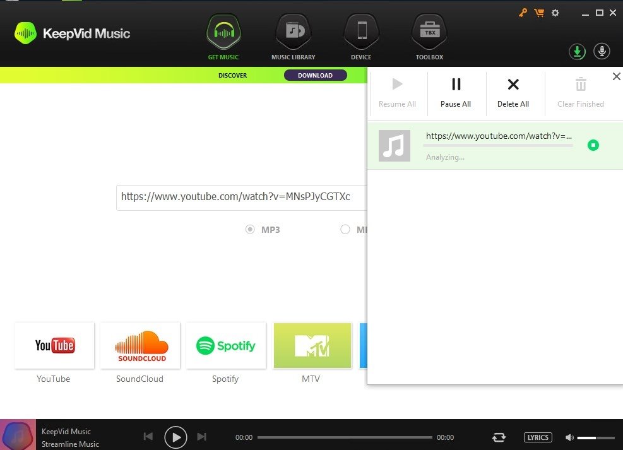Click the orange key registration icon
The image size is (623, 450).
point(523,13)
